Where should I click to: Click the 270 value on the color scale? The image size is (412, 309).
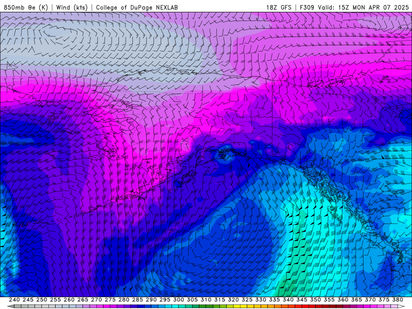(96, 300)
